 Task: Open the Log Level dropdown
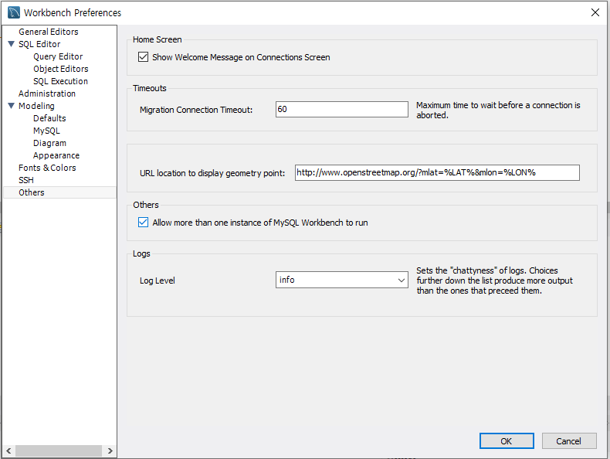click(341, 280)
